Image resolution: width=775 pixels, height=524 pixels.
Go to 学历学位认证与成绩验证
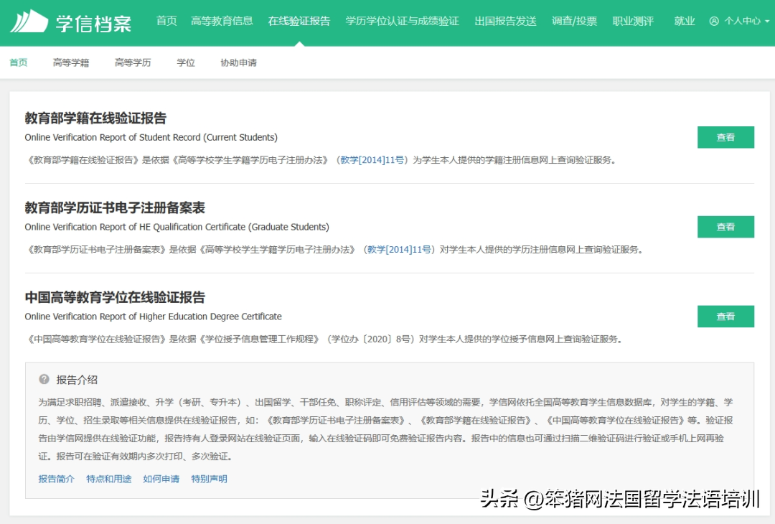tap(402, 21)
